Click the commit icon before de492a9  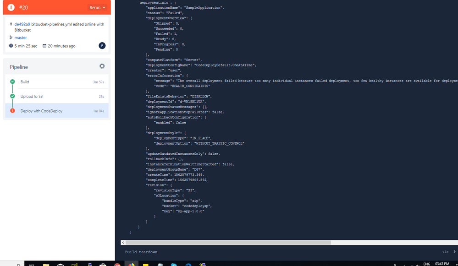coord(11,24)
